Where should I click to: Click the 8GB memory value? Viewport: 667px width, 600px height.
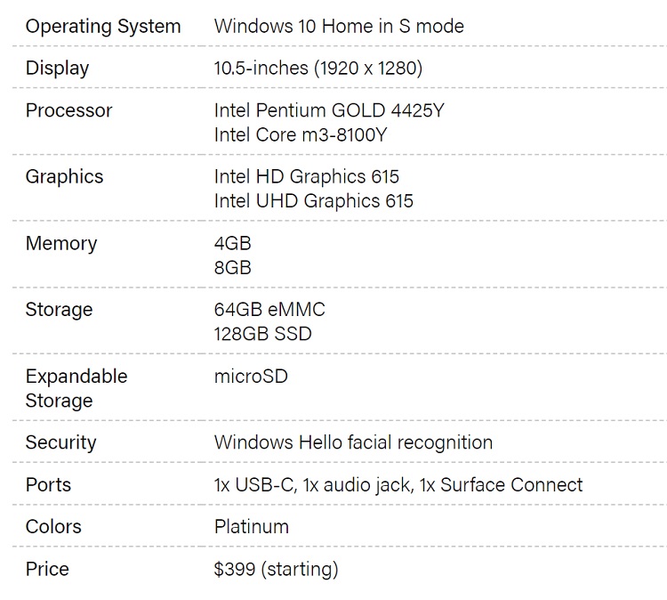click(x=233, y=268)
